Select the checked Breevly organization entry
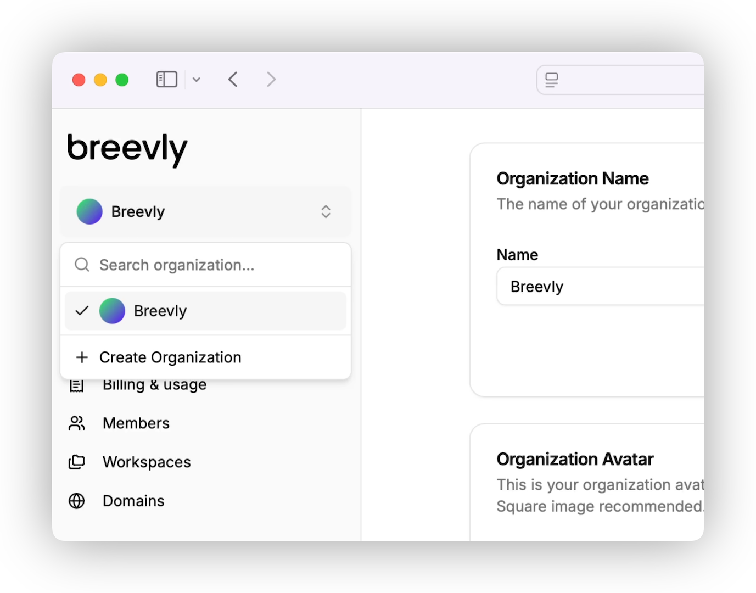Viewport: 756px width, 593px height. click(x=205, y=311)
